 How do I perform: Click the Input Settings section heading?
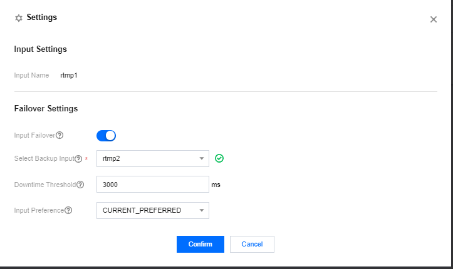[40, 49]
